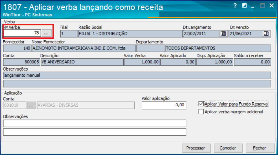Click lançamento manual observation line
Image resolution: width=278 pixels, height=155 pixels.
pyautogui.click(x=137, y=75)
